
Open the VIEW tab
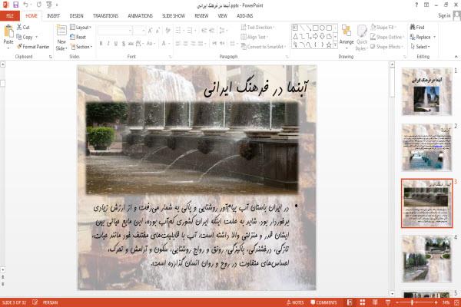(x=222, y=16)
